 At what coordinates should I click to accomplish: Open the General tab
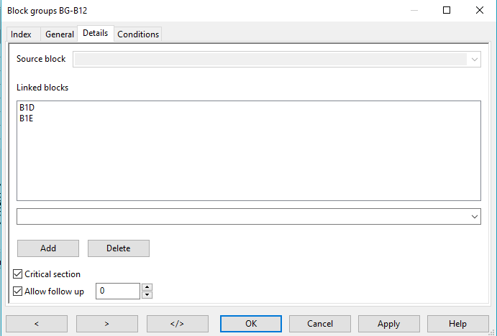click(59, 34)
